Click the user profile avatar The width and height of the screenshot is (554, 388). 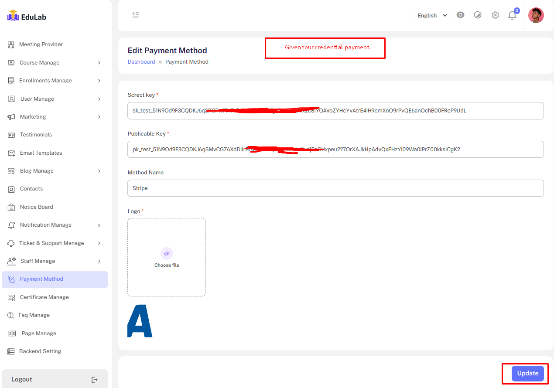[x=536, y=15]
